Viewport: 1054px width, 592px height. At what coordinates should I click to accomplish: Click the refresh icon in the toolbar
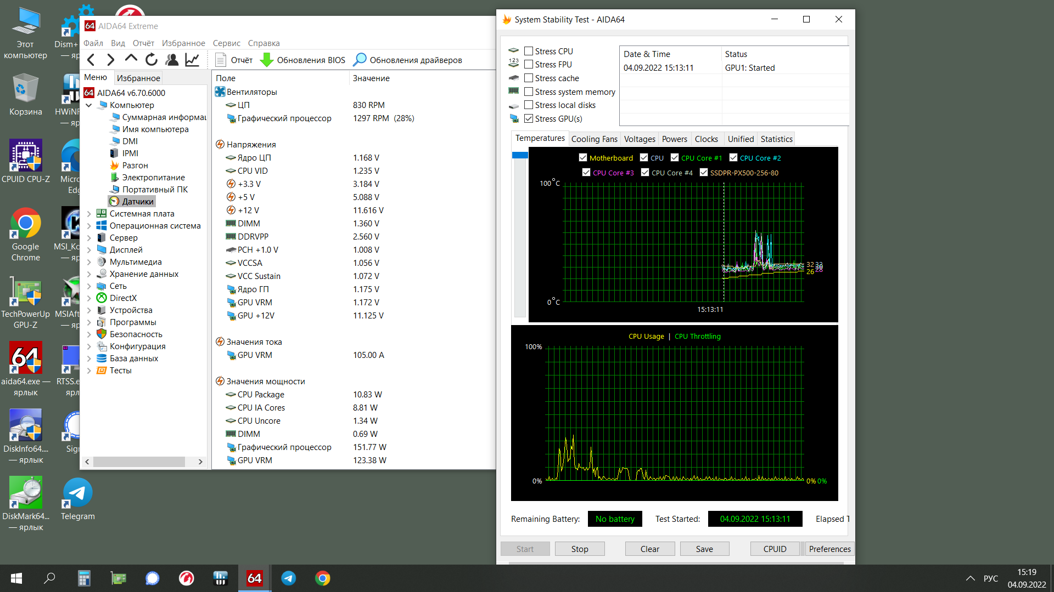152,60
